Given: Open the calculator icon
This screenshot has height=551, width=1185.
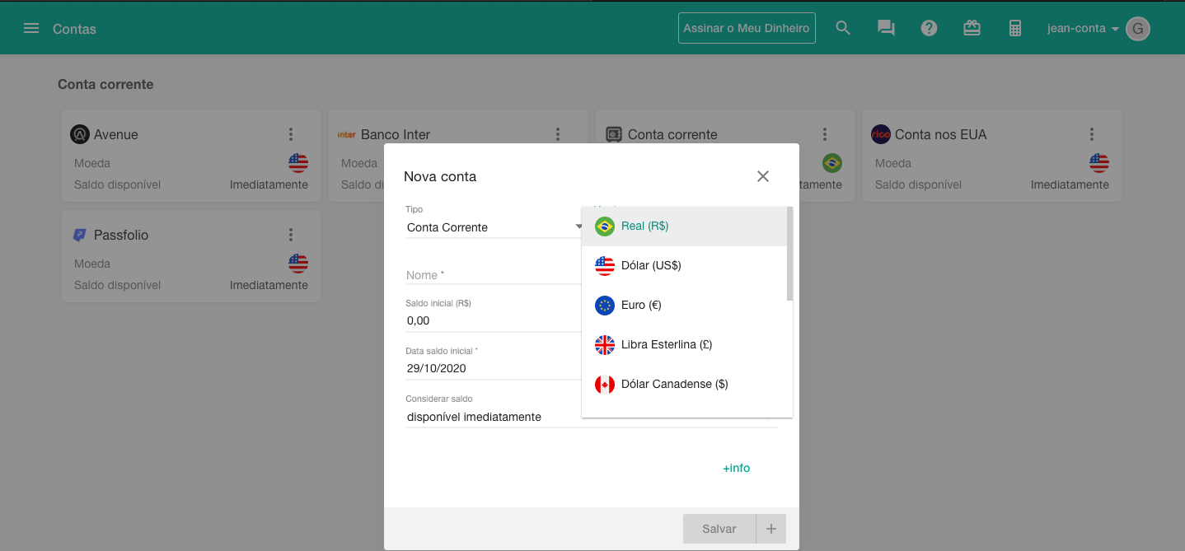Looking at the screenshot, I should (1014, 28).
